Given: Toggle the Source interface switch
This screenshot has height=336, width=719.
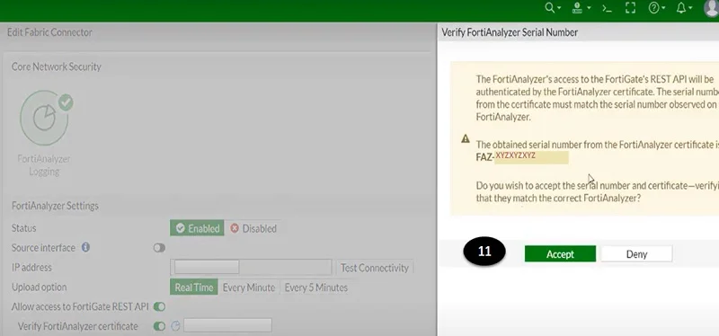Looking at the screenshot, I should [159, 248].
